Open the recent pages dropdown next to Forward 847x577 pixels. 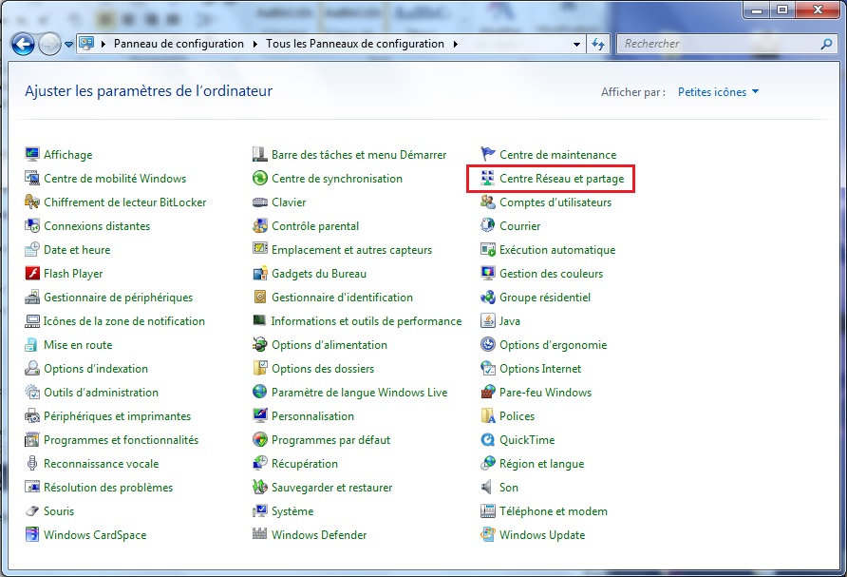pos(68,45)
